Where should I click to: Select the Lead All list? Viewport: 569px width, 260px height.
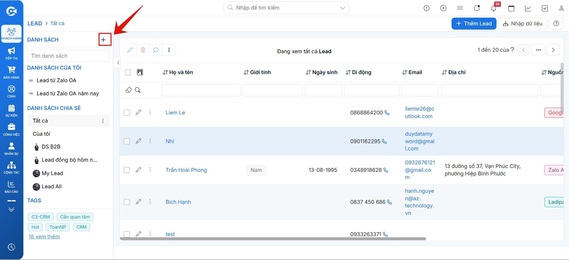(x=52, y=186)
